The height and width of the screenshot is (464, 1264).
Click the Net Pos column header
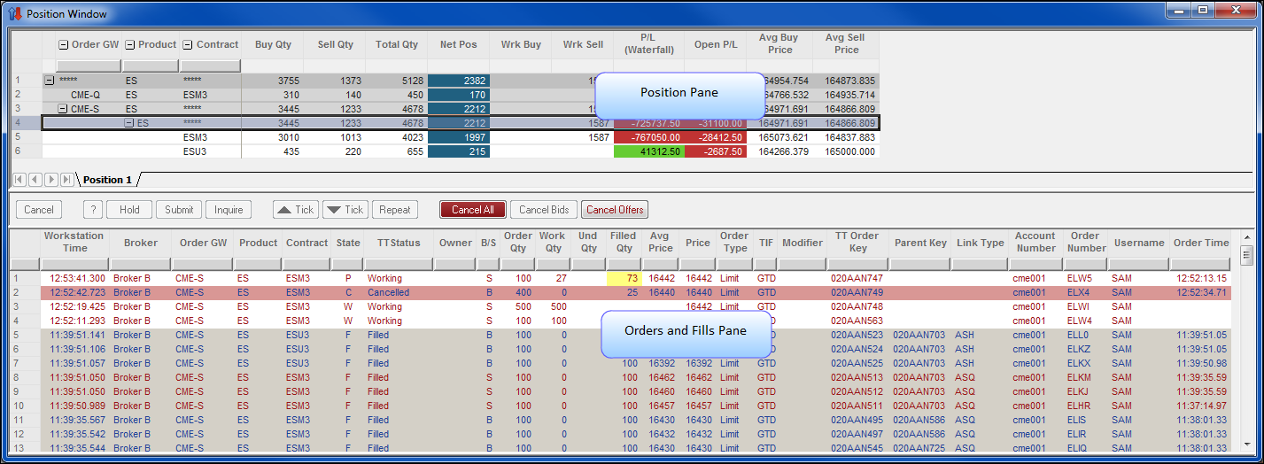[x=458, y=44]
